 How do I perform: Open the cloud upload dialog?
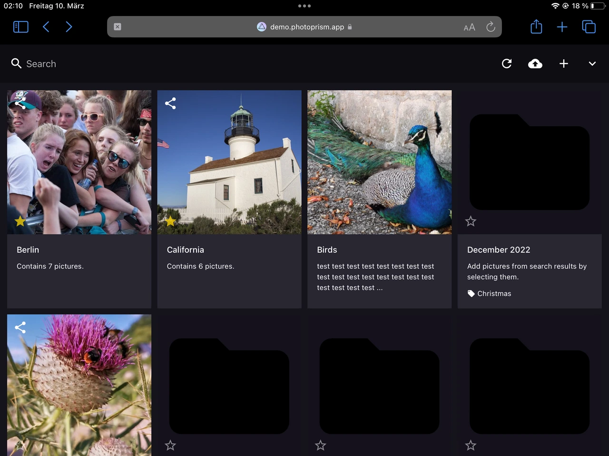535,64
